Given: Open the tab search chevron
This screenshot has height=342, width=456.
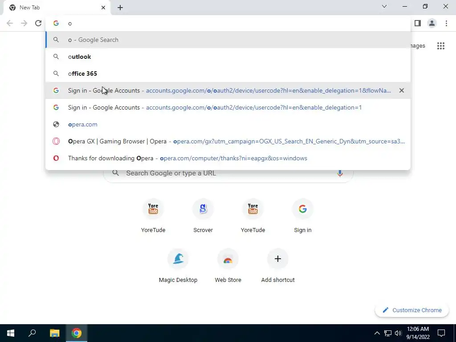Looking at the screenshot, I should (x=384, y=6).
